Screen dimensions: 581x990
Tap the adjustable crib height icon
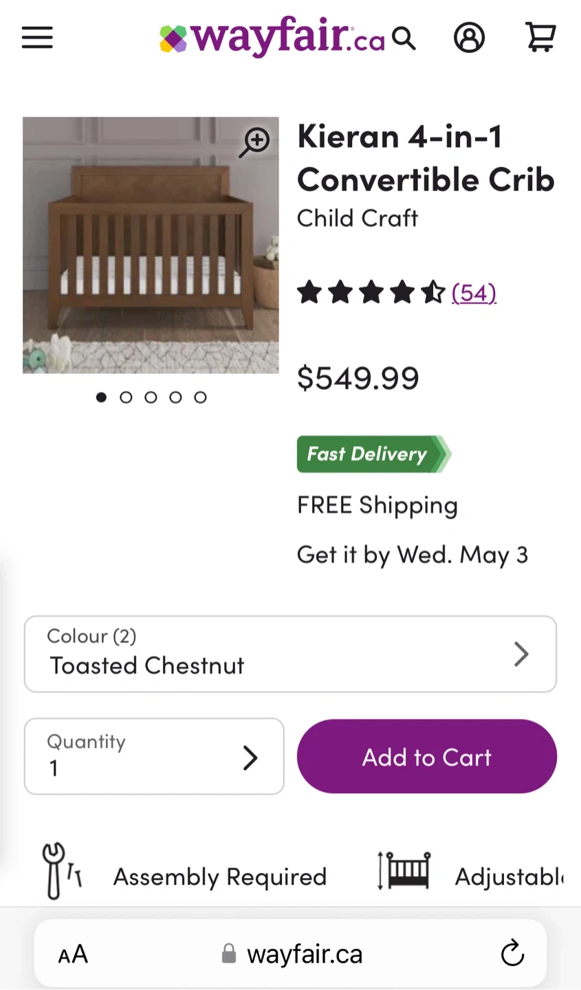pos(404,870)
